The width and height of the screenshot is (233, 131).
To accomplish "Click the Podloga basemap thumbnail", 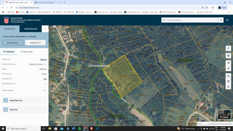I will point(224,114).
